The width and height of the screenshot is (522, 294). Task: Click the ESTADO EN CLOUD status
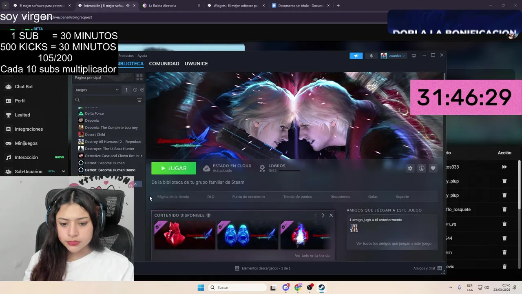227,168
